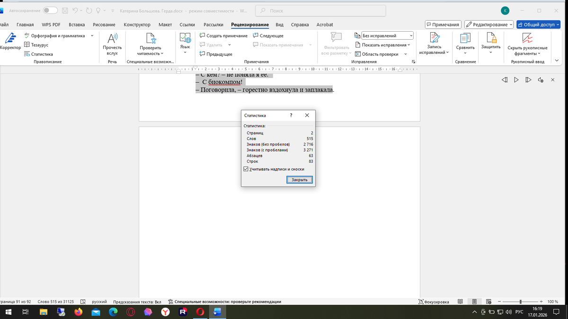Collapse the ribbon with the chevron
The width and height of the screenshot is (568, 319).
point(557,61)
